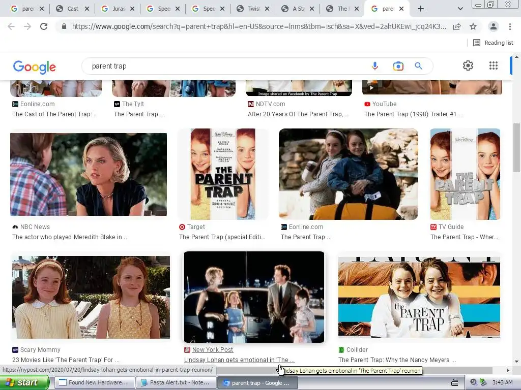The image size is (521, 390).
Task: Open the Windows start menu
Action: click(x=24, y=383)
